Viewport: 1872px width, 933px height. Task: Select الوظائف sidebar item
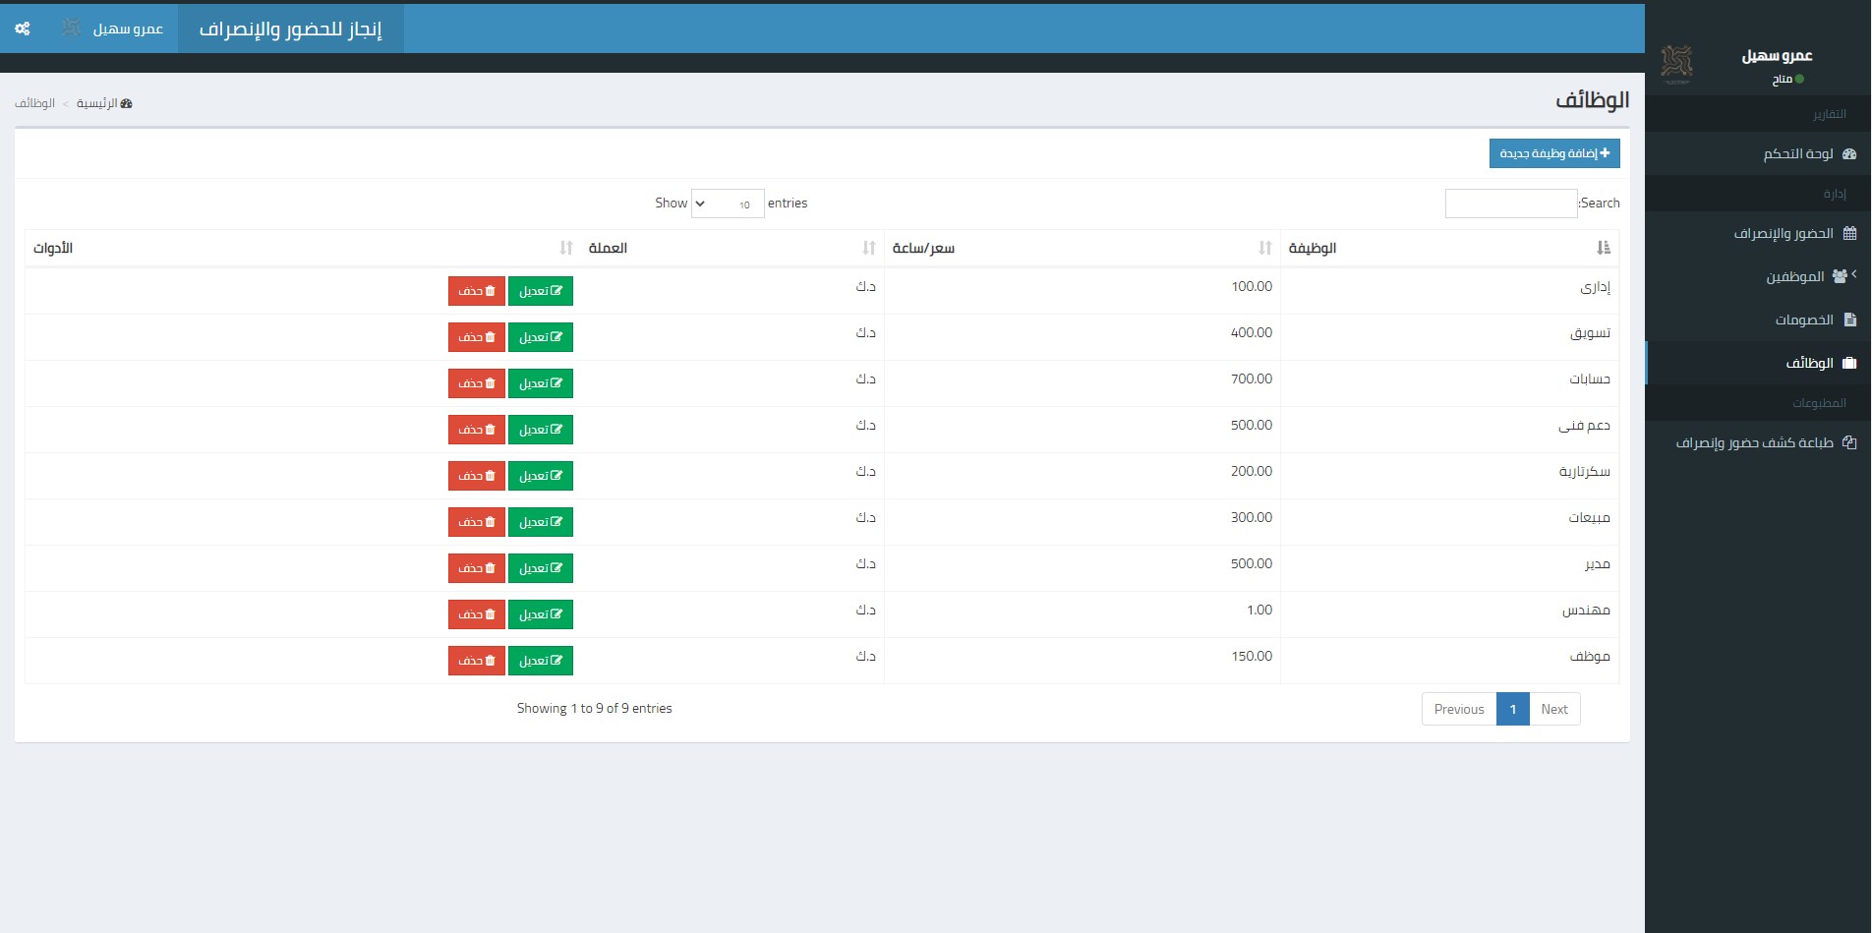tap(1759, 363)
